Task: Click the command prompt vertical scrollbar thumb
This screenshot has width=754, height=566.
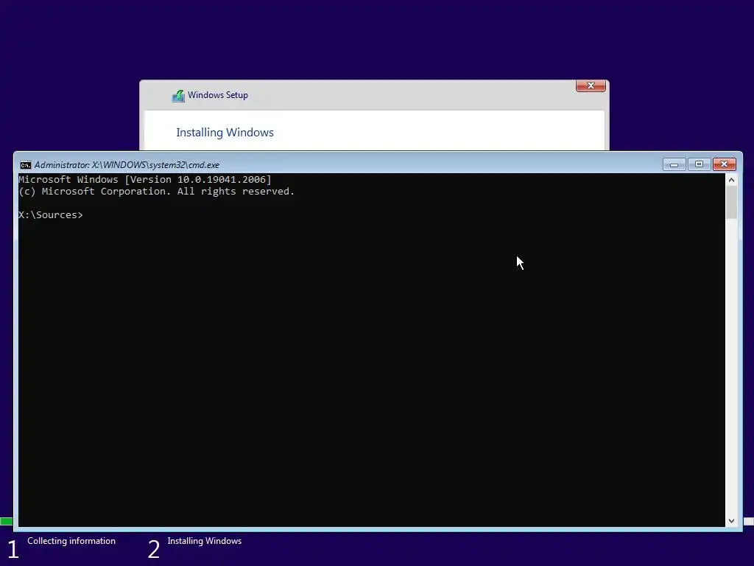Action: click(731, 202)
